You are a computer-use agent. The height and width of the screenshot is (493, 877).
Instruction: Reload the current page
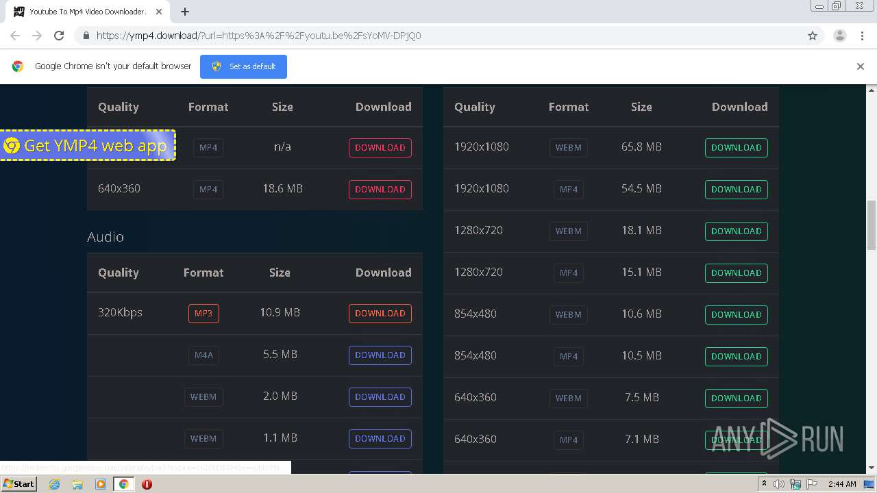pyautogui.click(x=59, y=36)
